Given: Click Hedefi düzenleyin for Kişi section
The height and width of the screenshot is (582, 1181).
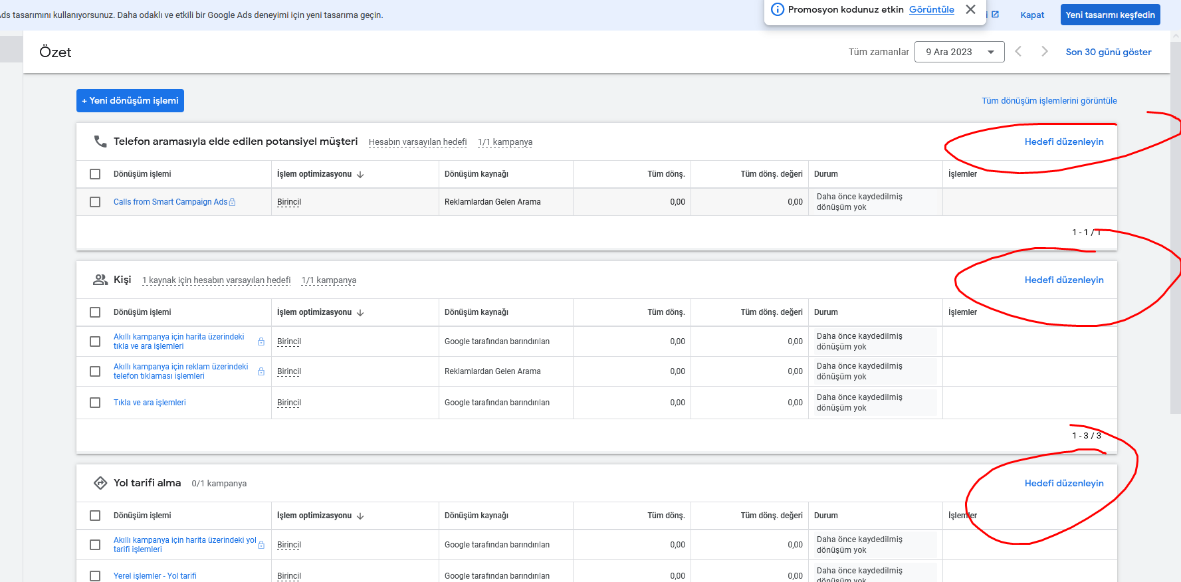Looking at the screenshot, I should coord(1064,280).
